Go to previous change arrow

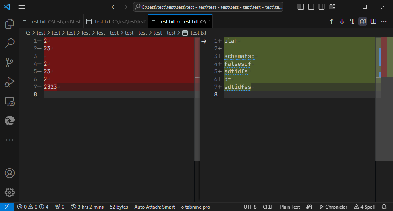331,21
